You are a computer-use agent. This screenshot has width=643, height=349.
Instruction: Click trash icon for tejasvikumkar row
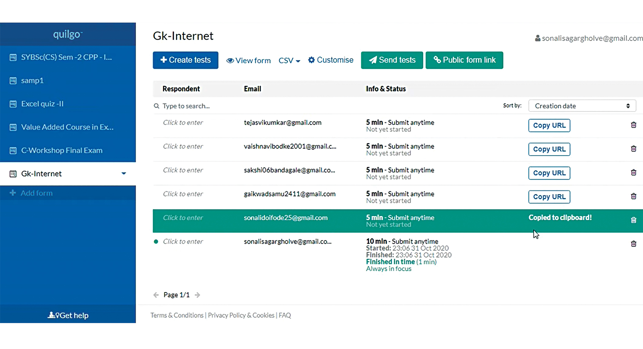[634, 125]
